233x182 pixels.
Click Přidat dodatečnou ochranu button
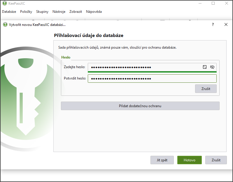tap(140, 106)
